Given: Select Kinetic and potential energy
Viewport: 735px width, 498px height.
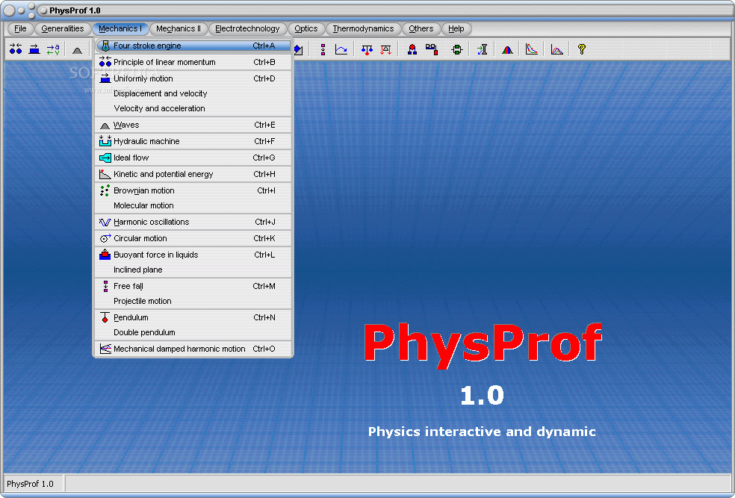Looking at the screenshot, I should (193, 174).
